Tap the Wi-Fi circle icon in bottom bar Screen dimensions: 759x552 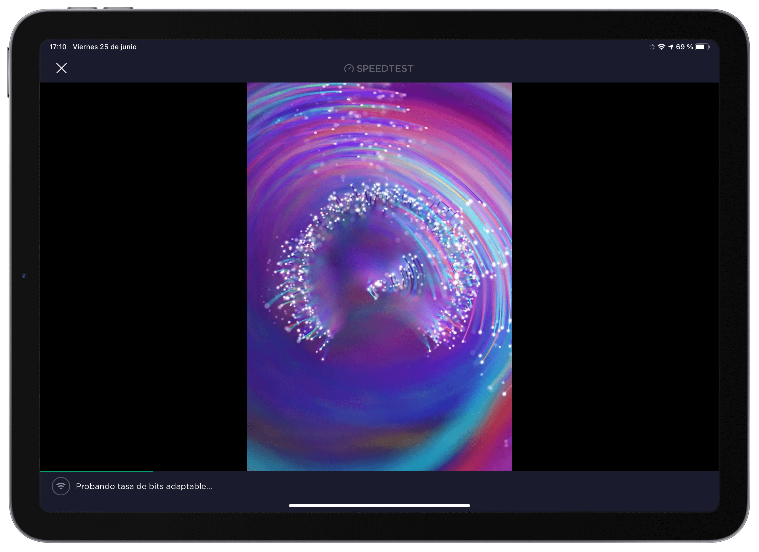(61, 486)
